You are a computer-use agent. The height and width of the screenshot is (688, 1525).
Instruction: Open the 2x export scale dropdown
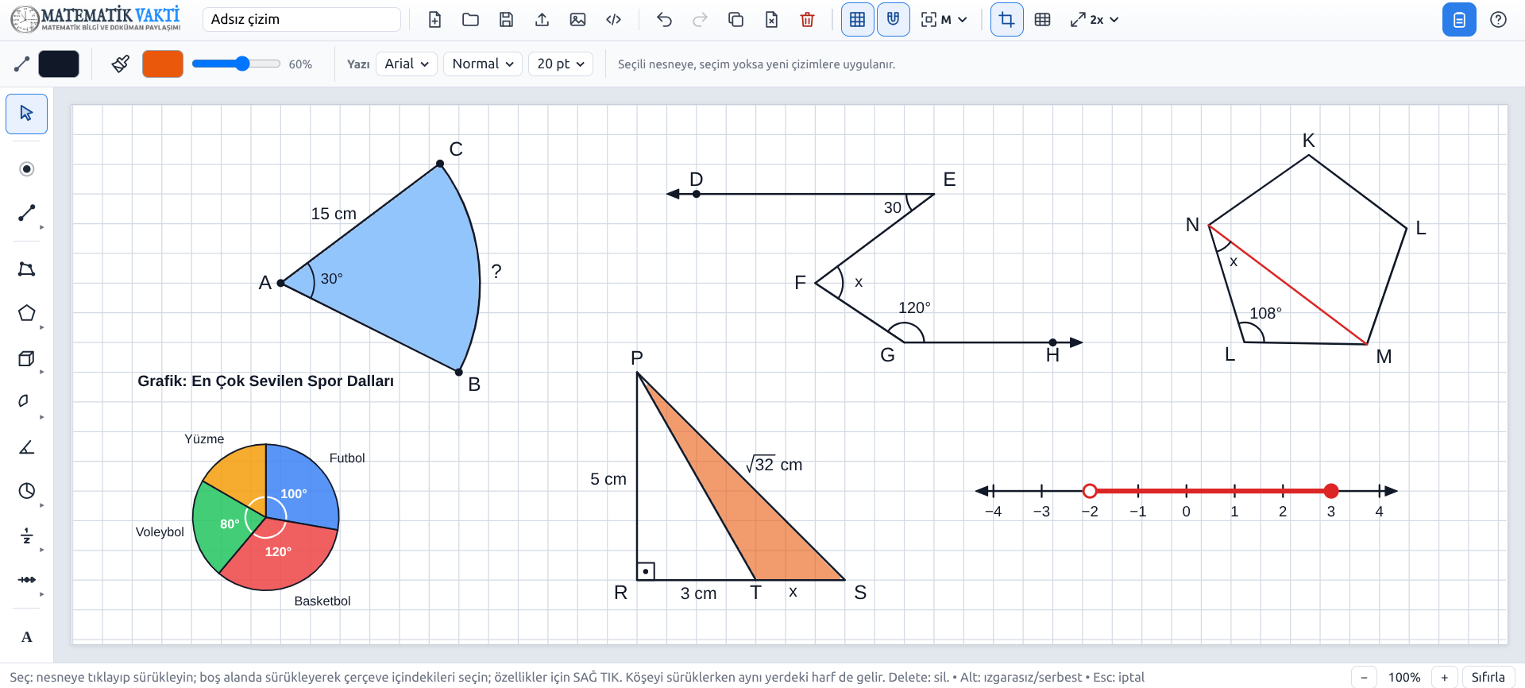click(x=1094, y=20)
